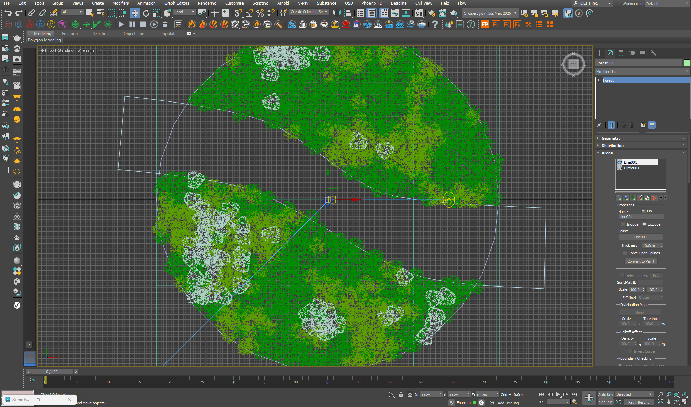Click the Auto Key button

(606, 394)
